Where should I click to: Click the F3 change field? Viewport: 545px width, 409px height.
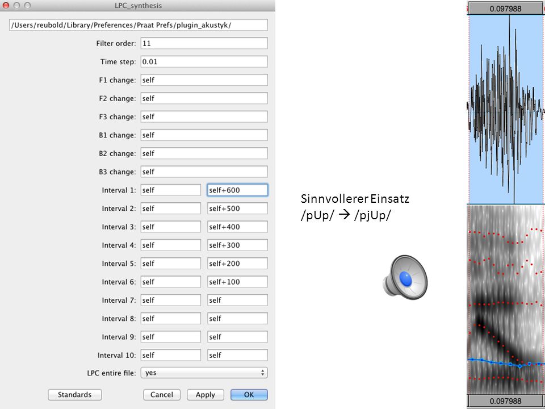204,117
